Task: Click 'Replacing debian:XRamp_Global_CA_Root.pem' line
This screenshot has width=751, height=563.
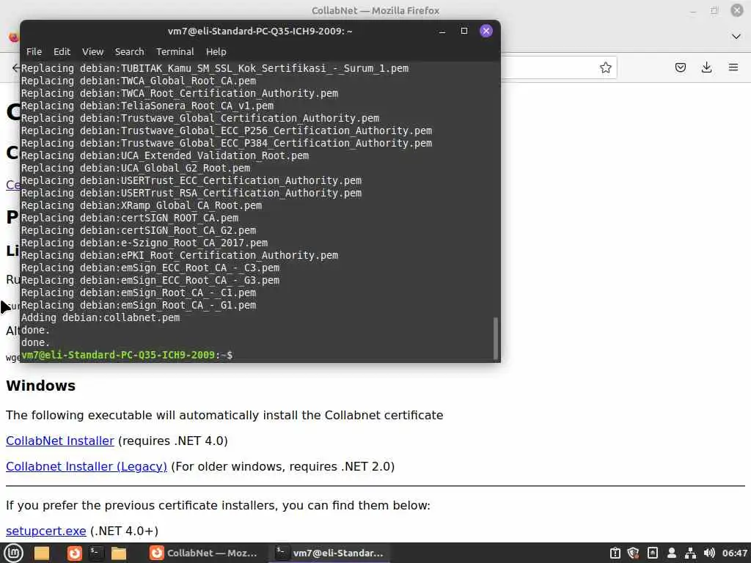Action: pyautogui.click(x=142, y=205)
